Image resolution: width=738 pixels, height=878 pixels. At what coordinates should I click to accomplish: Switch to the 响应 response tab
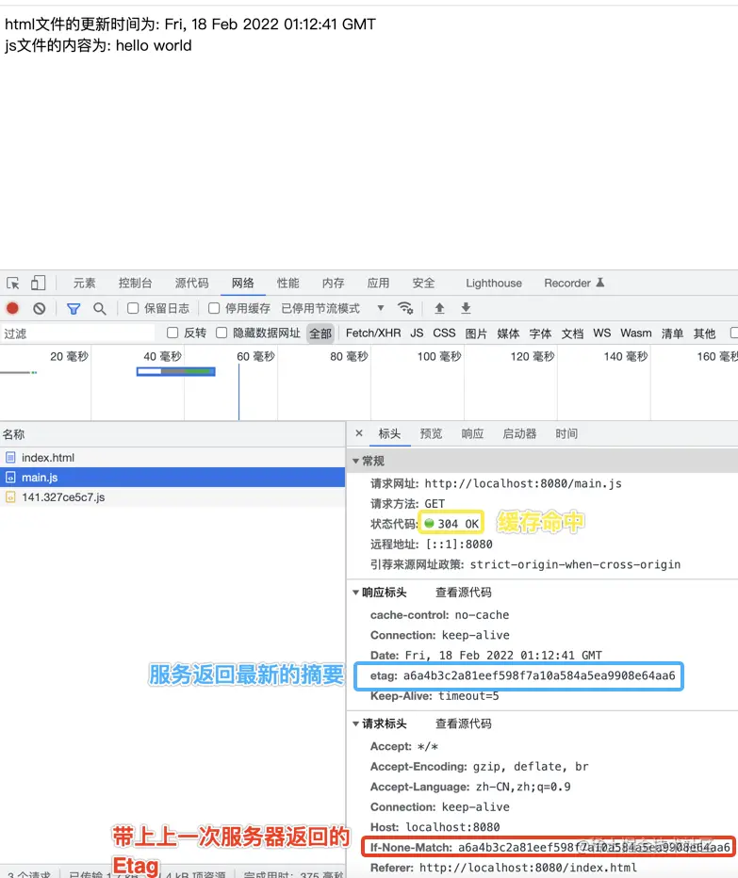472,434
